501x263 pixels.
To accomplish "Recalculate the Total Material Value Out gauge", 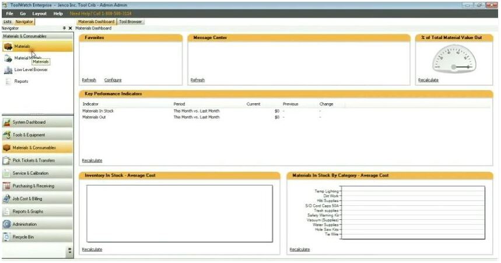I will pyautogui.click(x=428, y=80).
